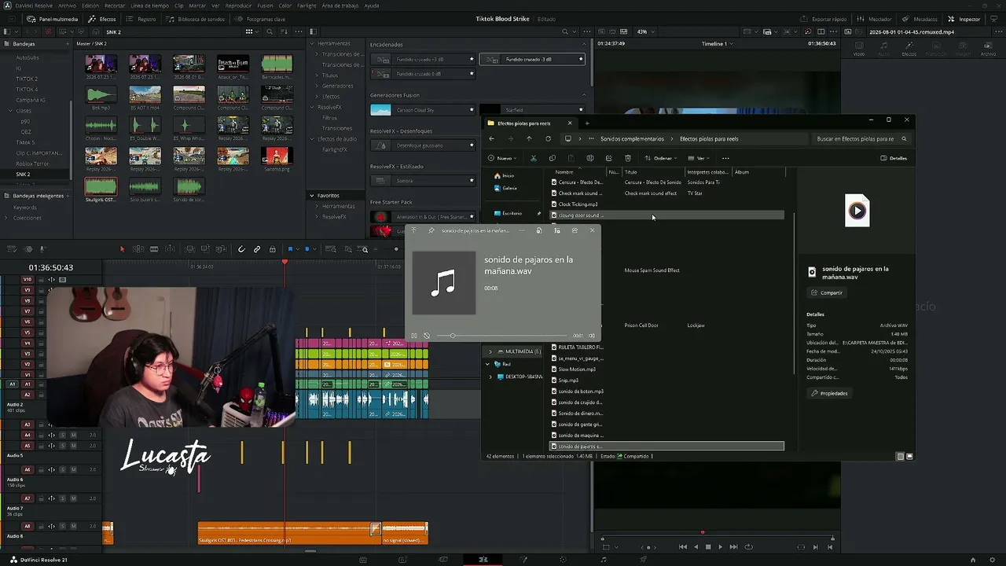Click the Compartir button in details pane
The image size is (1006, 566).
(x=827, y=292)
